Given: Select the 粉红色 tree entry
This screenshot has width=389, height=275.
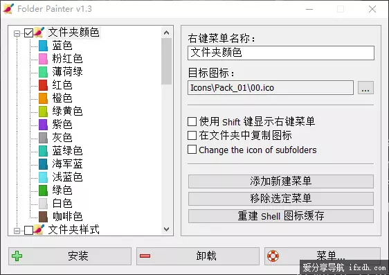Looking at the screenshot, I should [67, 59].
